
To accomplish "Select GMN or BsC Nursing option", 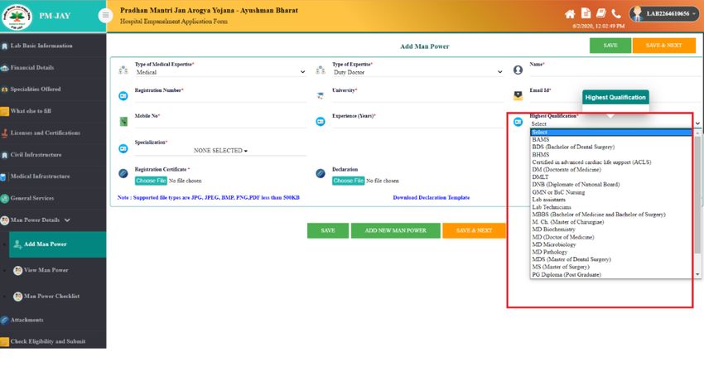I will pyautogui.click(x=612, y=192).
